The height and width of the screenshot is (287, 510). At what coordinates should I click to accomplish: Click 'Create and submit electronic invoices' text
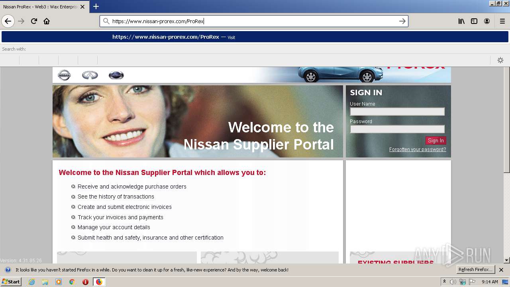coord(125,207)
